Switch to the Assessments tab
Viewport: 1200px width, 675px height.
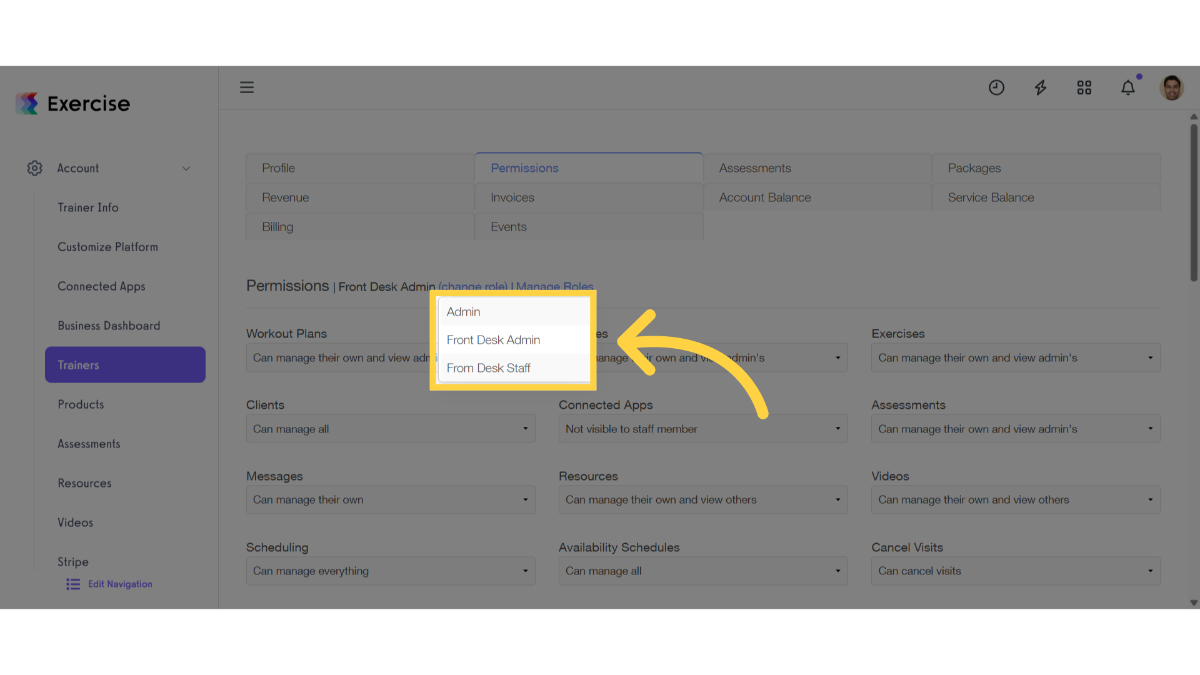click(x=817, y=168)
